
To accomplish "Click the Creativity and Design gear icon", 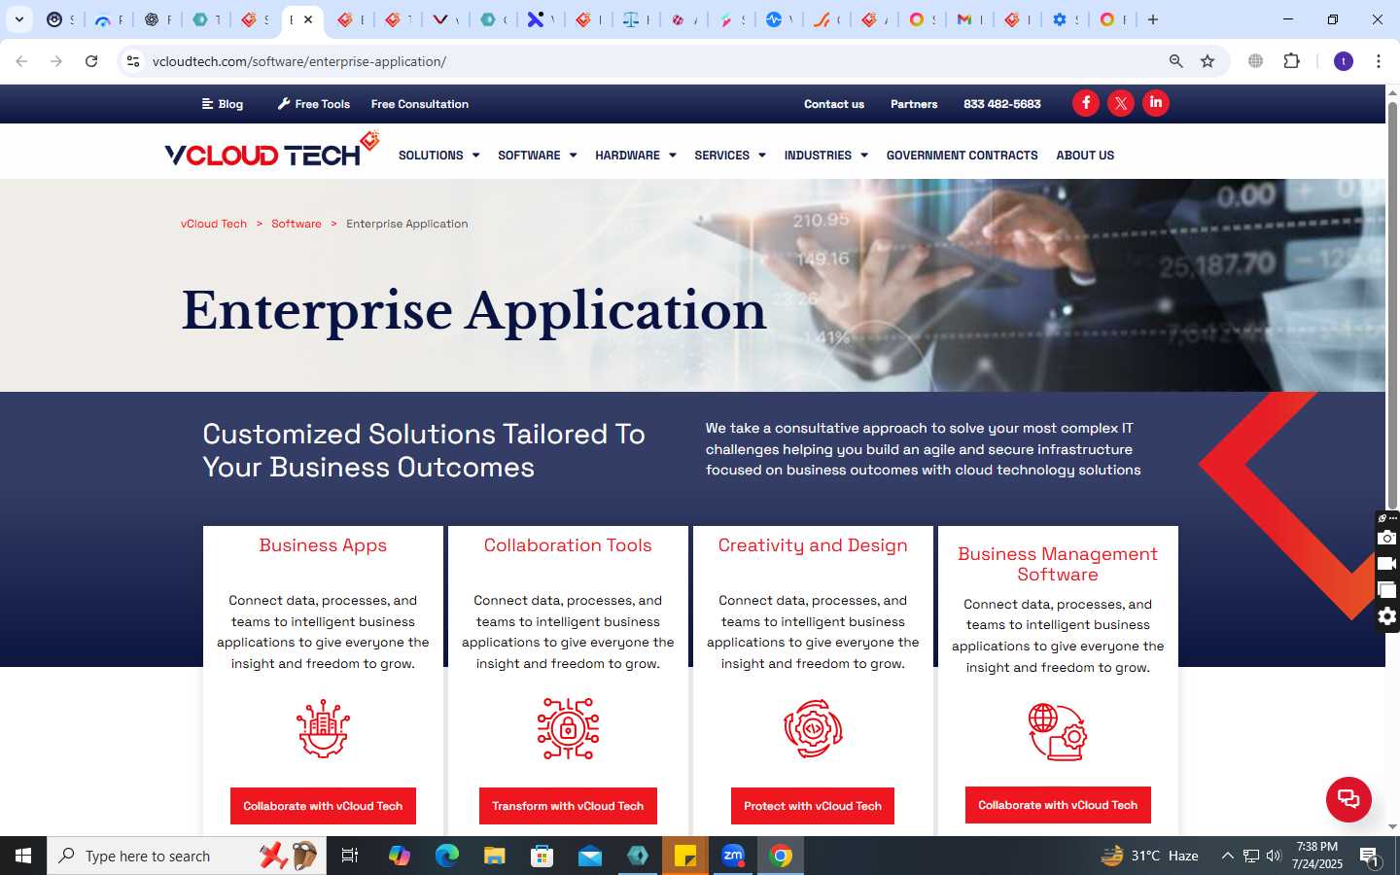I will (813, 728).
